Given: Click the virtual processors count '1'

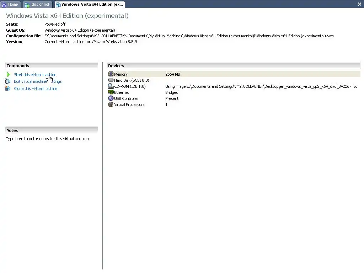Looking at the screenshot, I should [166, 105].
